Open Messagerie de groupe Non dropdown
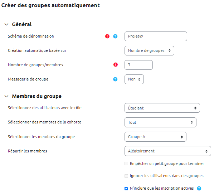 pos(134,79)
